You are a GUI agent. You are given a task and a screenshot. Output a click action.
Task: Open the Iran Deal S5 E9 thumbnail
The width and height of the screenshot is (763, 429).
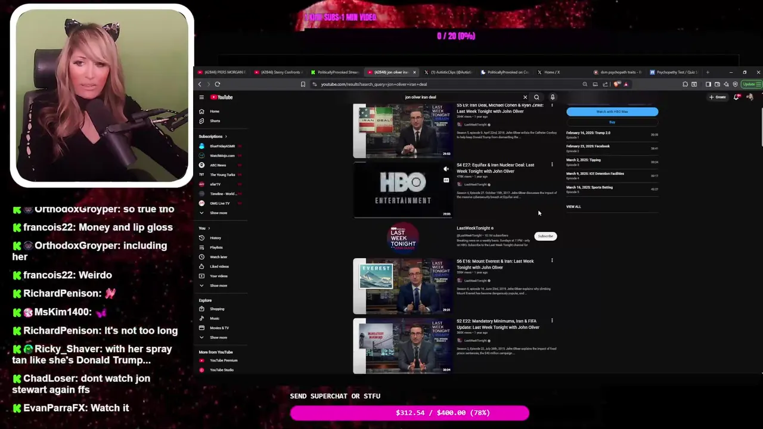coord(402,131)
